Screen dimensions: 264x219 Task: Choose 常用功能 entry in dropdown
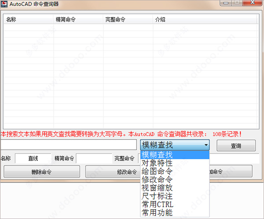(x=175, y=212)
